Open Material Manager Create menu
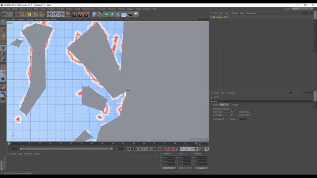The height and width of the screenshot is (178, 317). (13, 154)
